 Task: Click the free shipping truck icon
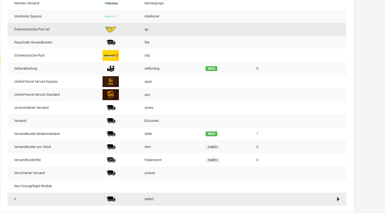(x=110, y=160)
